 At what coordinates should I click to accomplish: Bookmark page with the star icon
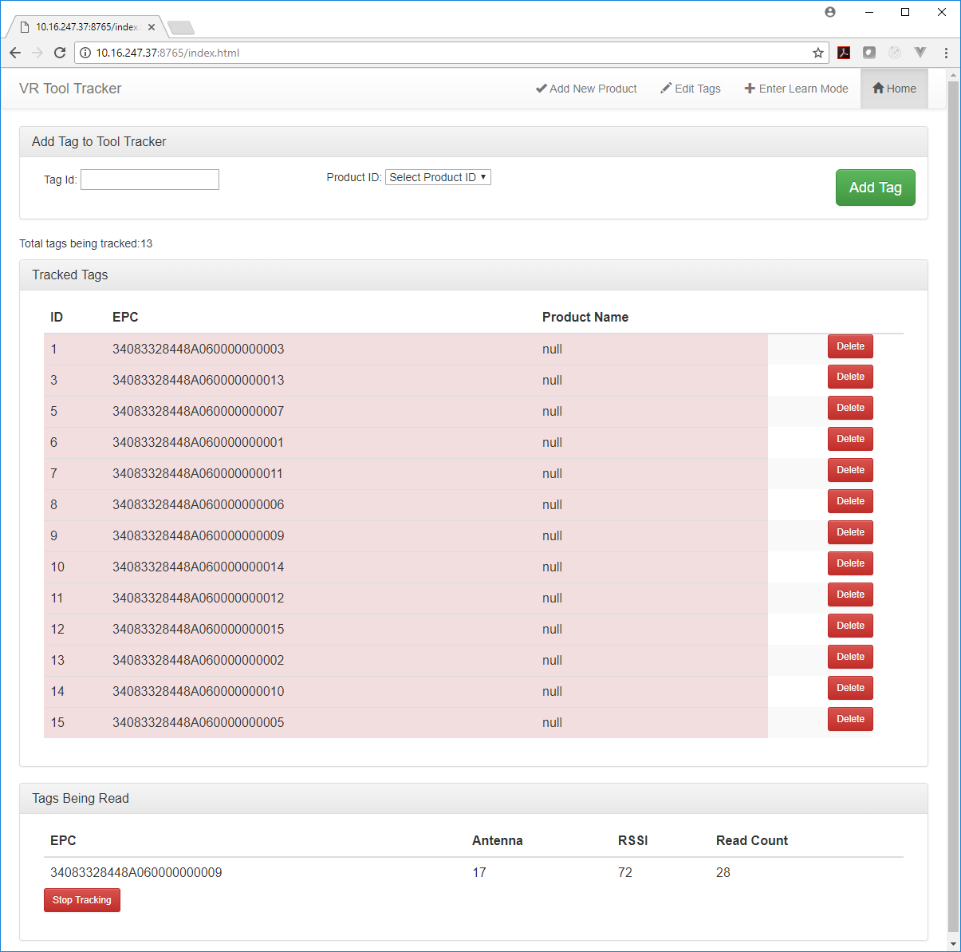tap(817, 53)
